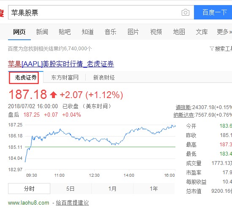Image resolution: width=232 pixels, height=208 pixels.
Task: Expand the 更多 navigation menu
Action: 224,32
